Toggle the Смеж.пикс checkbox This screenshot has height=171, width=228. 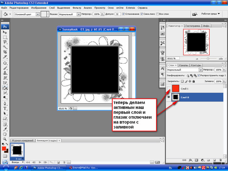(x=142, y=14)
